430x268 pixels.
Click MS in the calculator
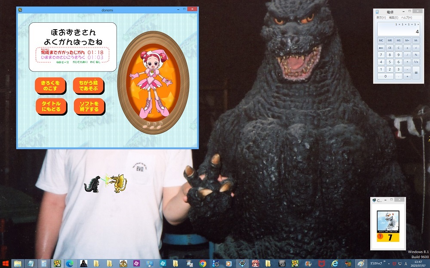tap(399, 40)
